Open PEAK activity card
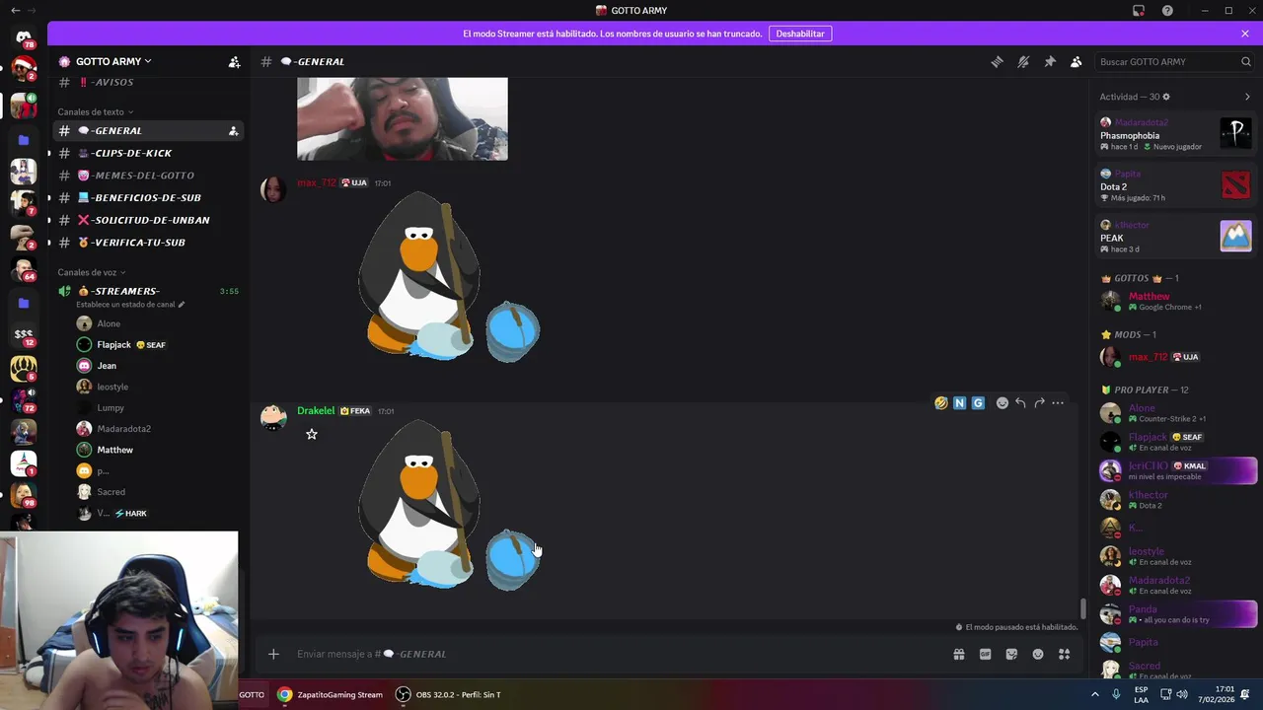 (x=1175, y=237)
